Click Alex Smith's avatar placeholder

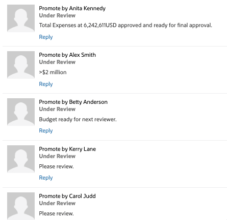pyautogui.click(x=21, y=65)
